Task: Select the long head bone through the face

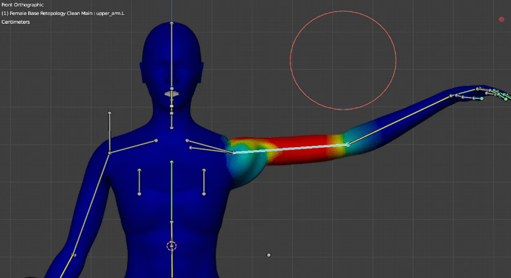Action: (172, 55)
